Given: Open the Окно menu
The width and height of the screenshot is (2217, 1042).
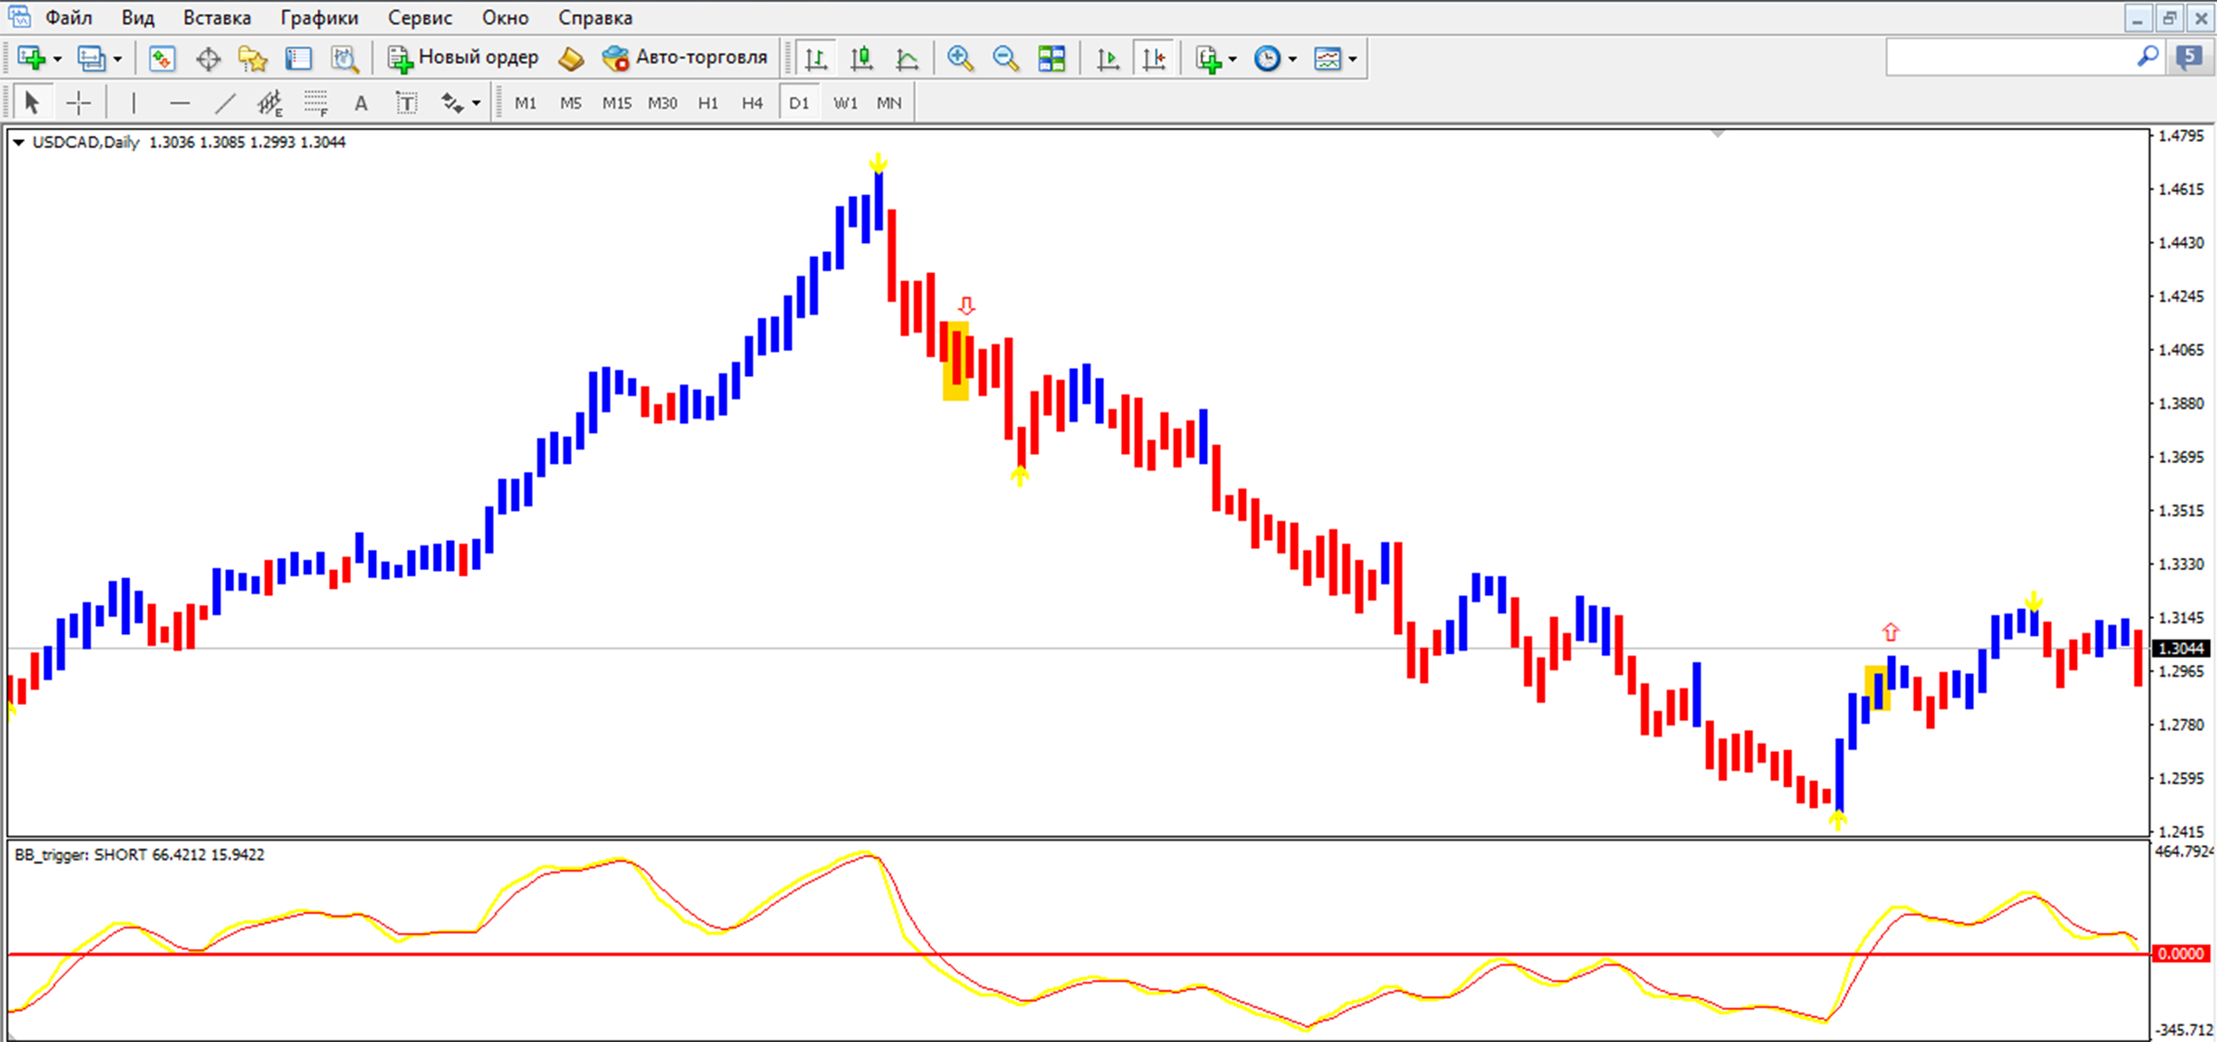Looking at the screenshot, I should pos(505,18).
